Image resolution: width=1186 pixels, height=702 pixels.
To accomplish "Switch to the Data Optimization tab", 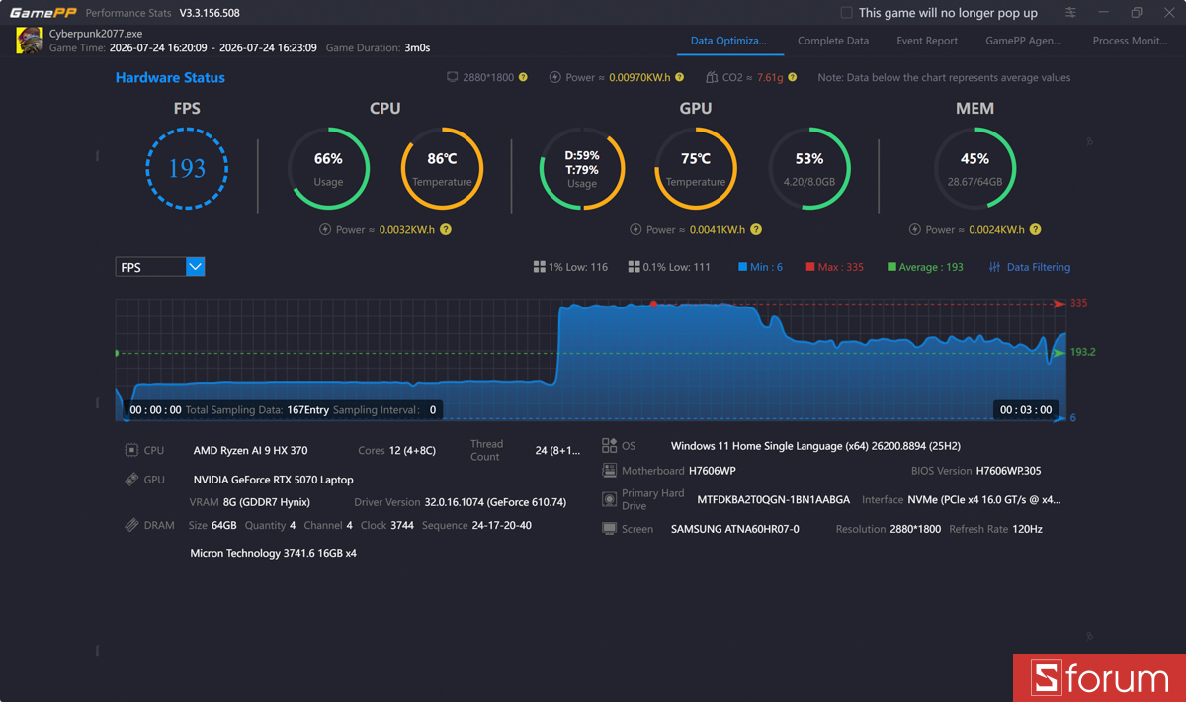I will tap(728, 41).
